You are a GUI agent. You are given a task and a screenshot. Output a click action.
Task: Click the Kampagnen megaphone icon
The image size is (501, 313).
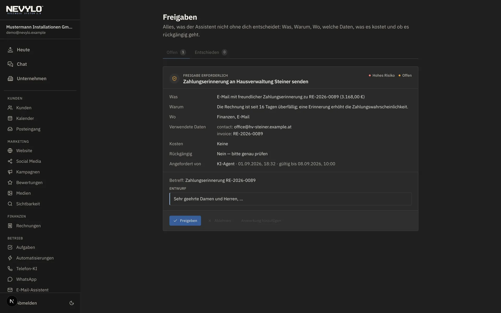[10, 172]
